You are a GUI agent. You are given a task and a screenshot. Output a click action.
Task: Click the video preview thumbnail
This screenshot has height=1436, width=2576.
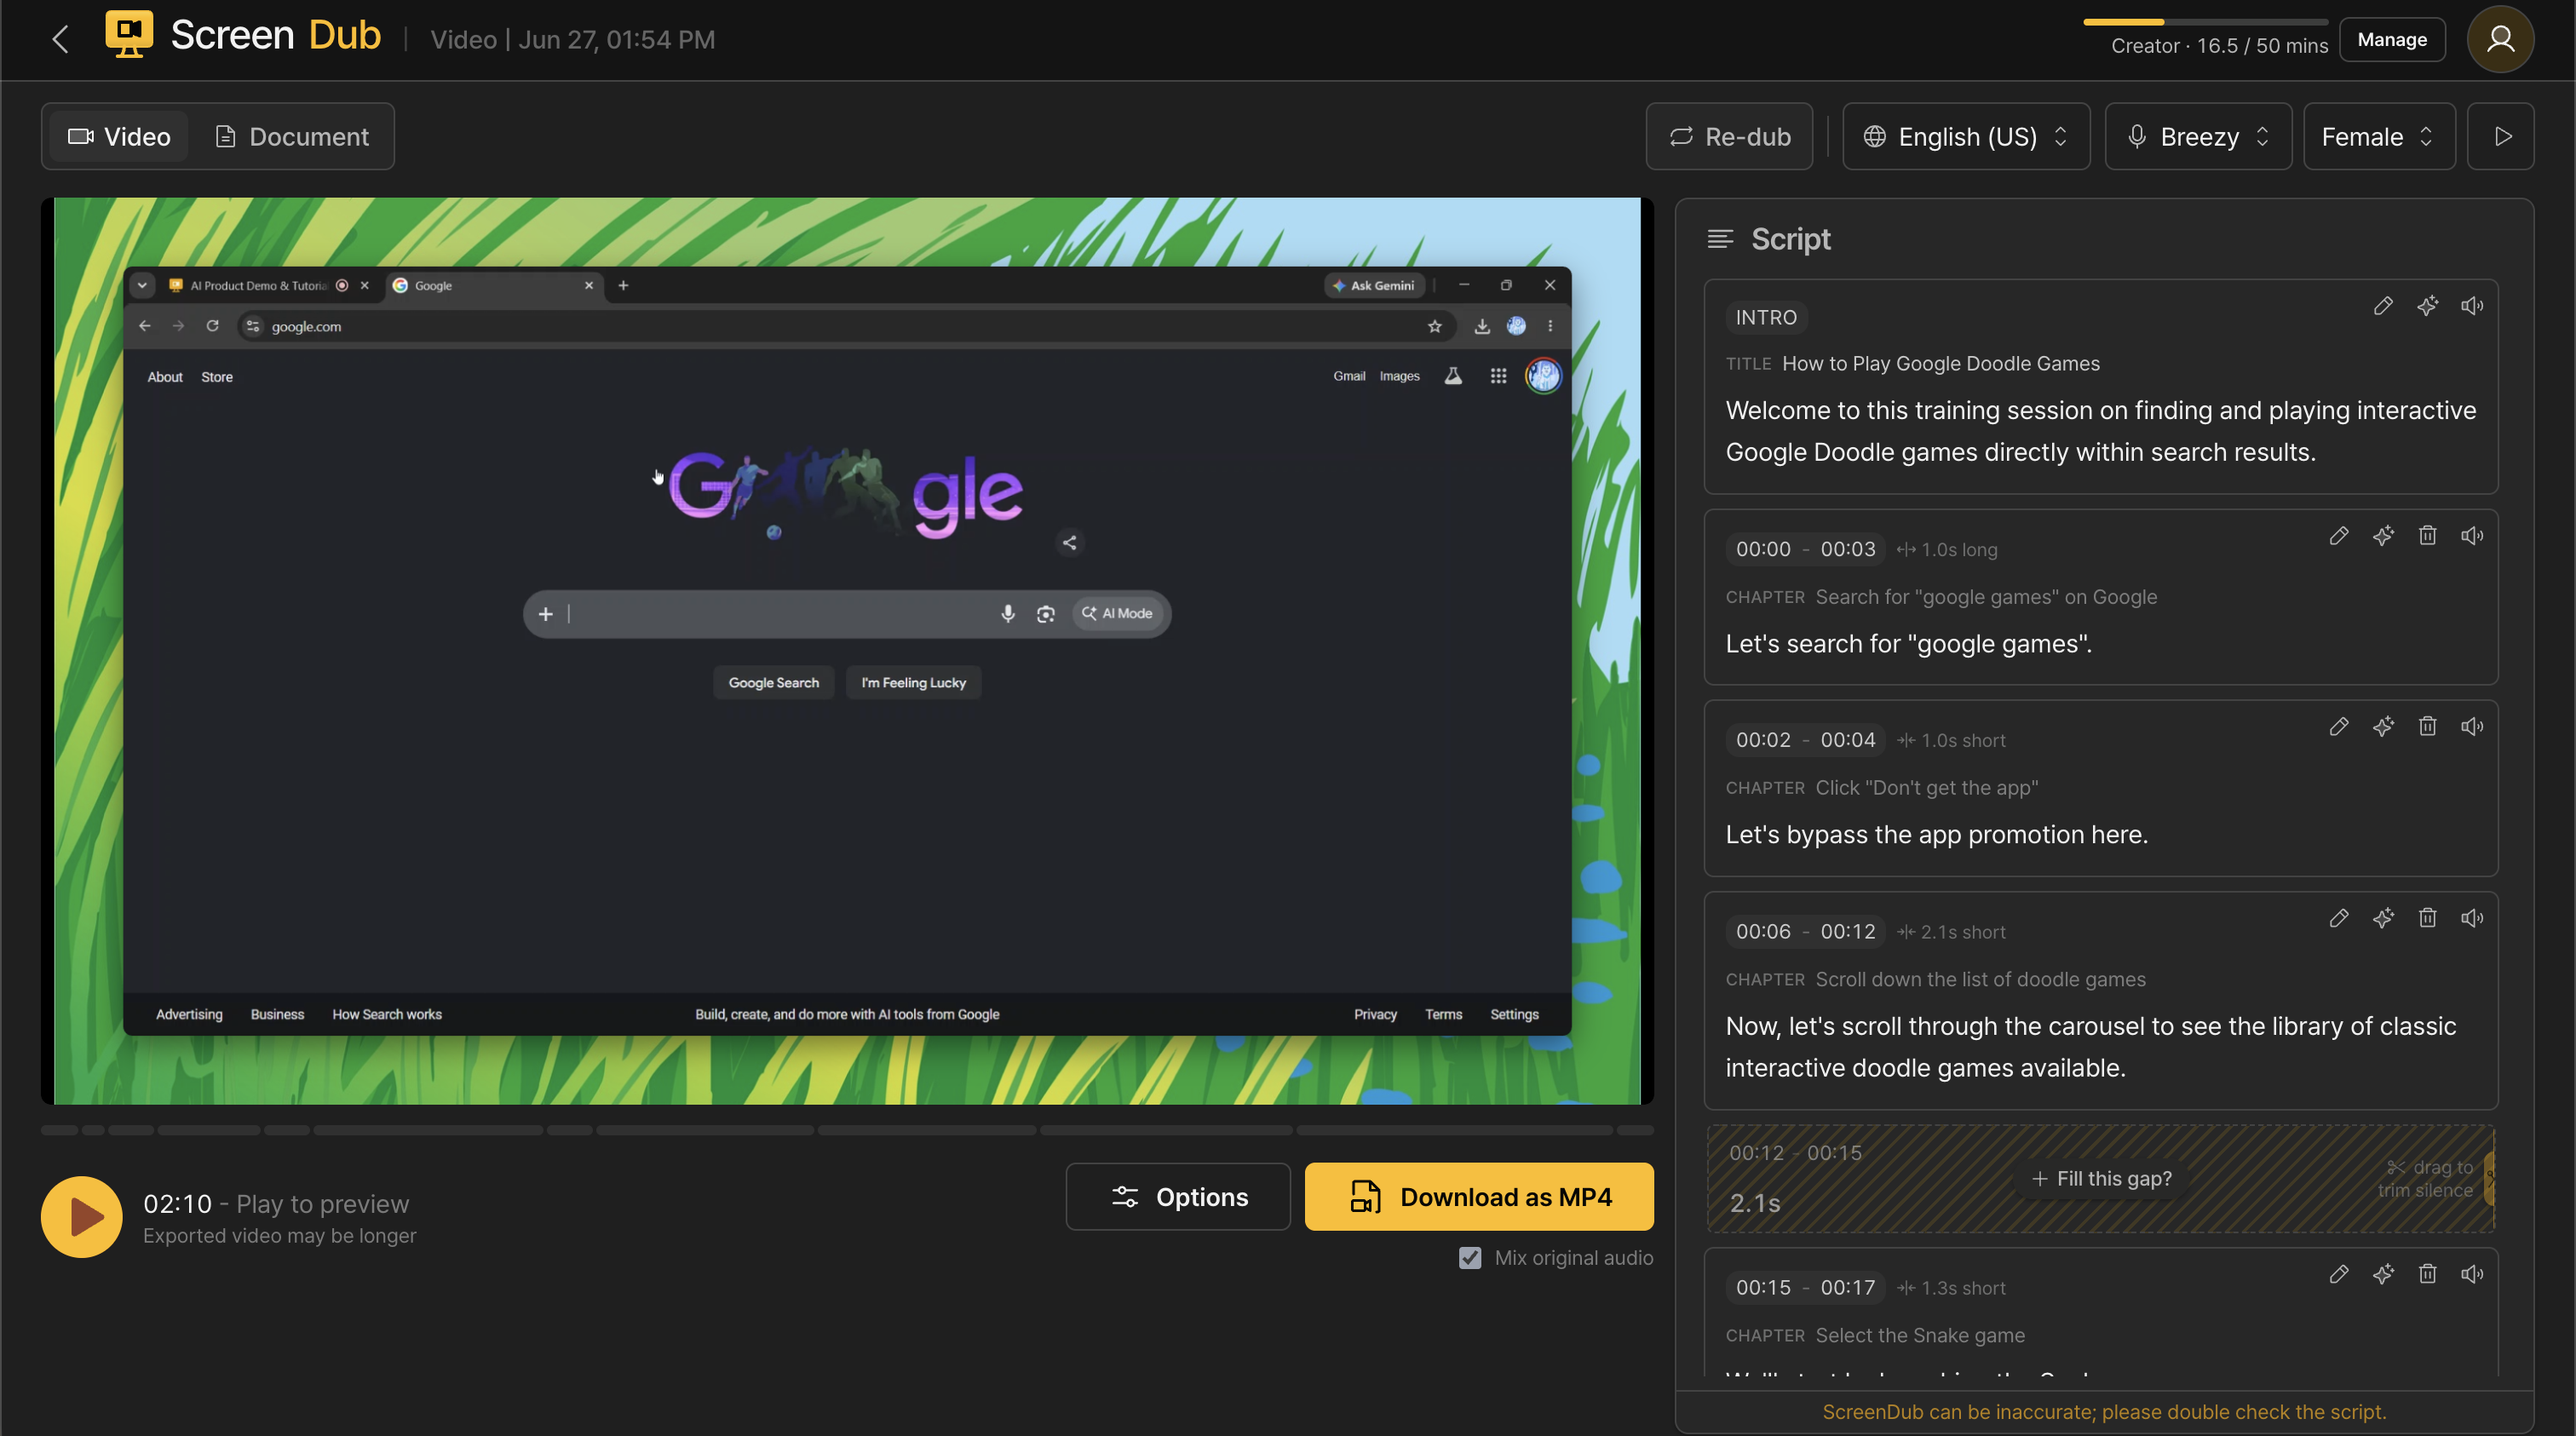(847, 651)
